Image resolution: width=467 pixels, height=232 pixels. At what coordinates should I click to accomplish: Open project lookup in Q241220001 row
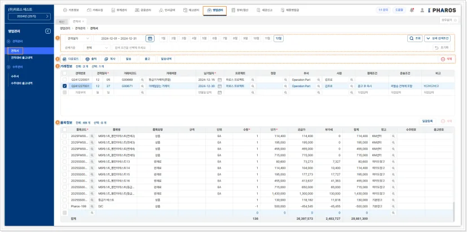tap(253, 80)
